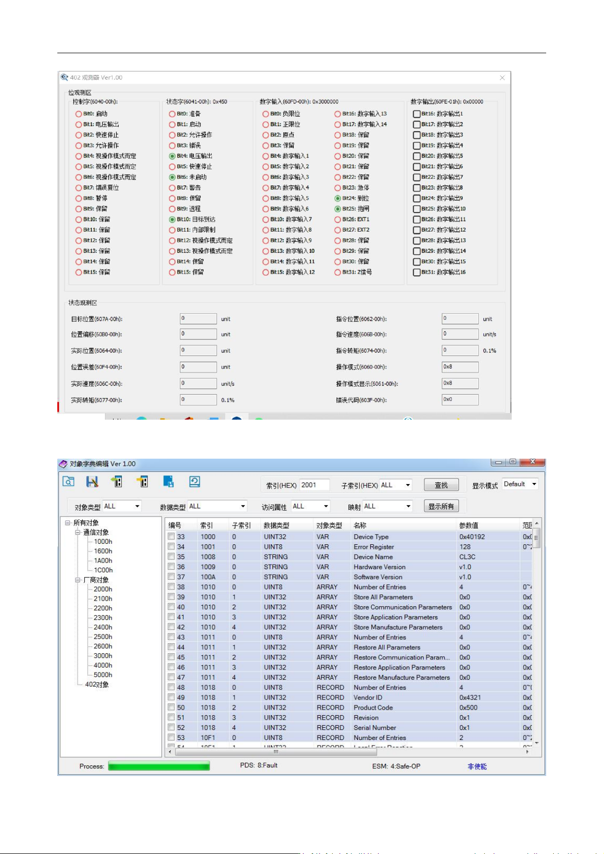
Task: Click the PDS: 8:Fault status text
Action: coord(259,765)
